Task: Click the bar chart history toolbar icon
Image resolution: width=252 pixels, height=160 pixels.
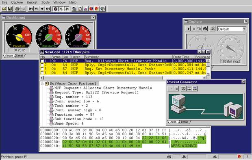Action: click(86, 9)
